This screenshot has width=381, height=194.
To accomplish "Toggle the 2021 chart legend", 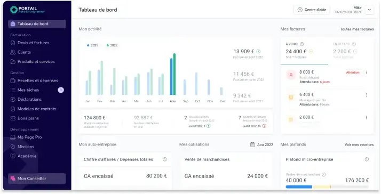I will [x=92, y=45].
